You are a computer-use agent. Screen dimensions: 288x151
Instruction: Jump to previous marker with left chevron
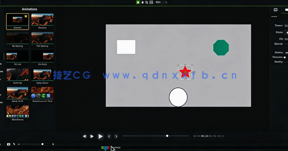tap(109, 136)
